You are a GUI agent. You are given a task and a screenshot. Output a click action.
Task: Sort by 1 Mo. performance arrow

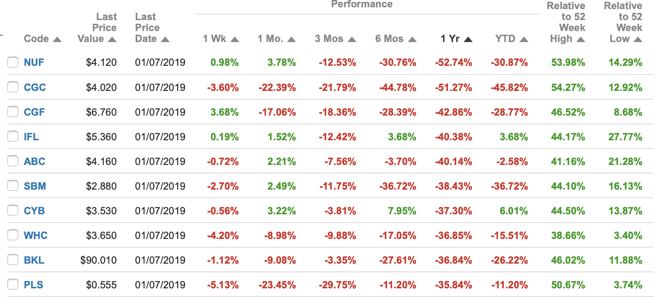tap(292, 40)
